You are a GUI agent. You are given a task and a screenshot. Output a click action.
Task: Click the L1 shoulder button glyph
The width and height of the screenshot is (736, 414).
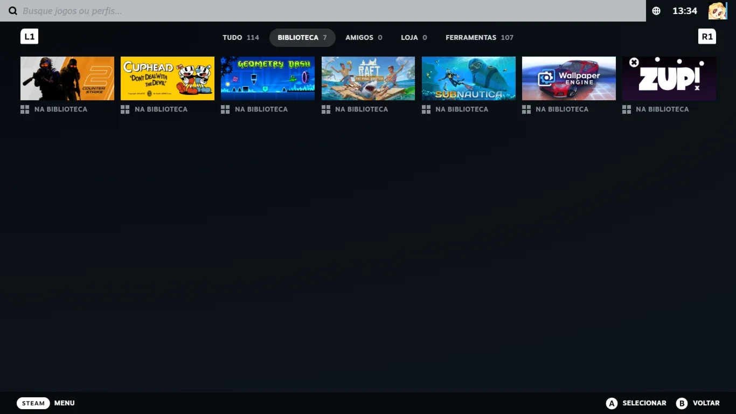point(30,37)
